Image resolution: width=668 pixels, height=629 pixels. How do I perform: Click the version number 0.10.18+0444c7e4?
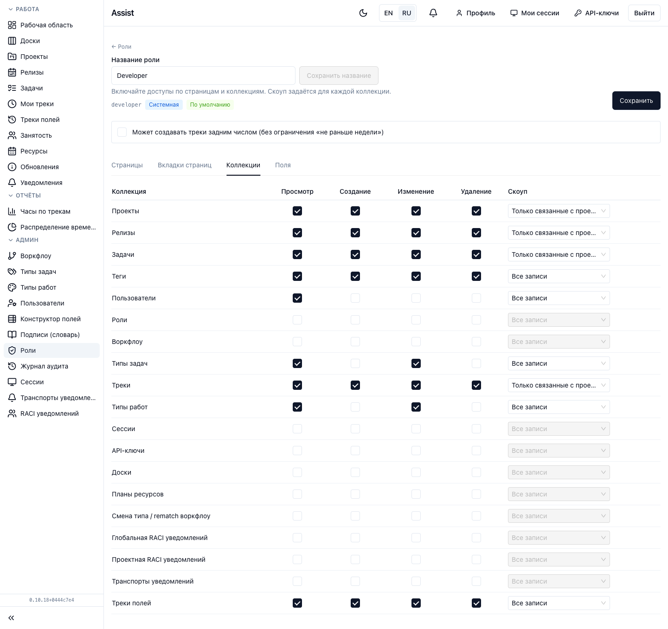pos(51,600)
